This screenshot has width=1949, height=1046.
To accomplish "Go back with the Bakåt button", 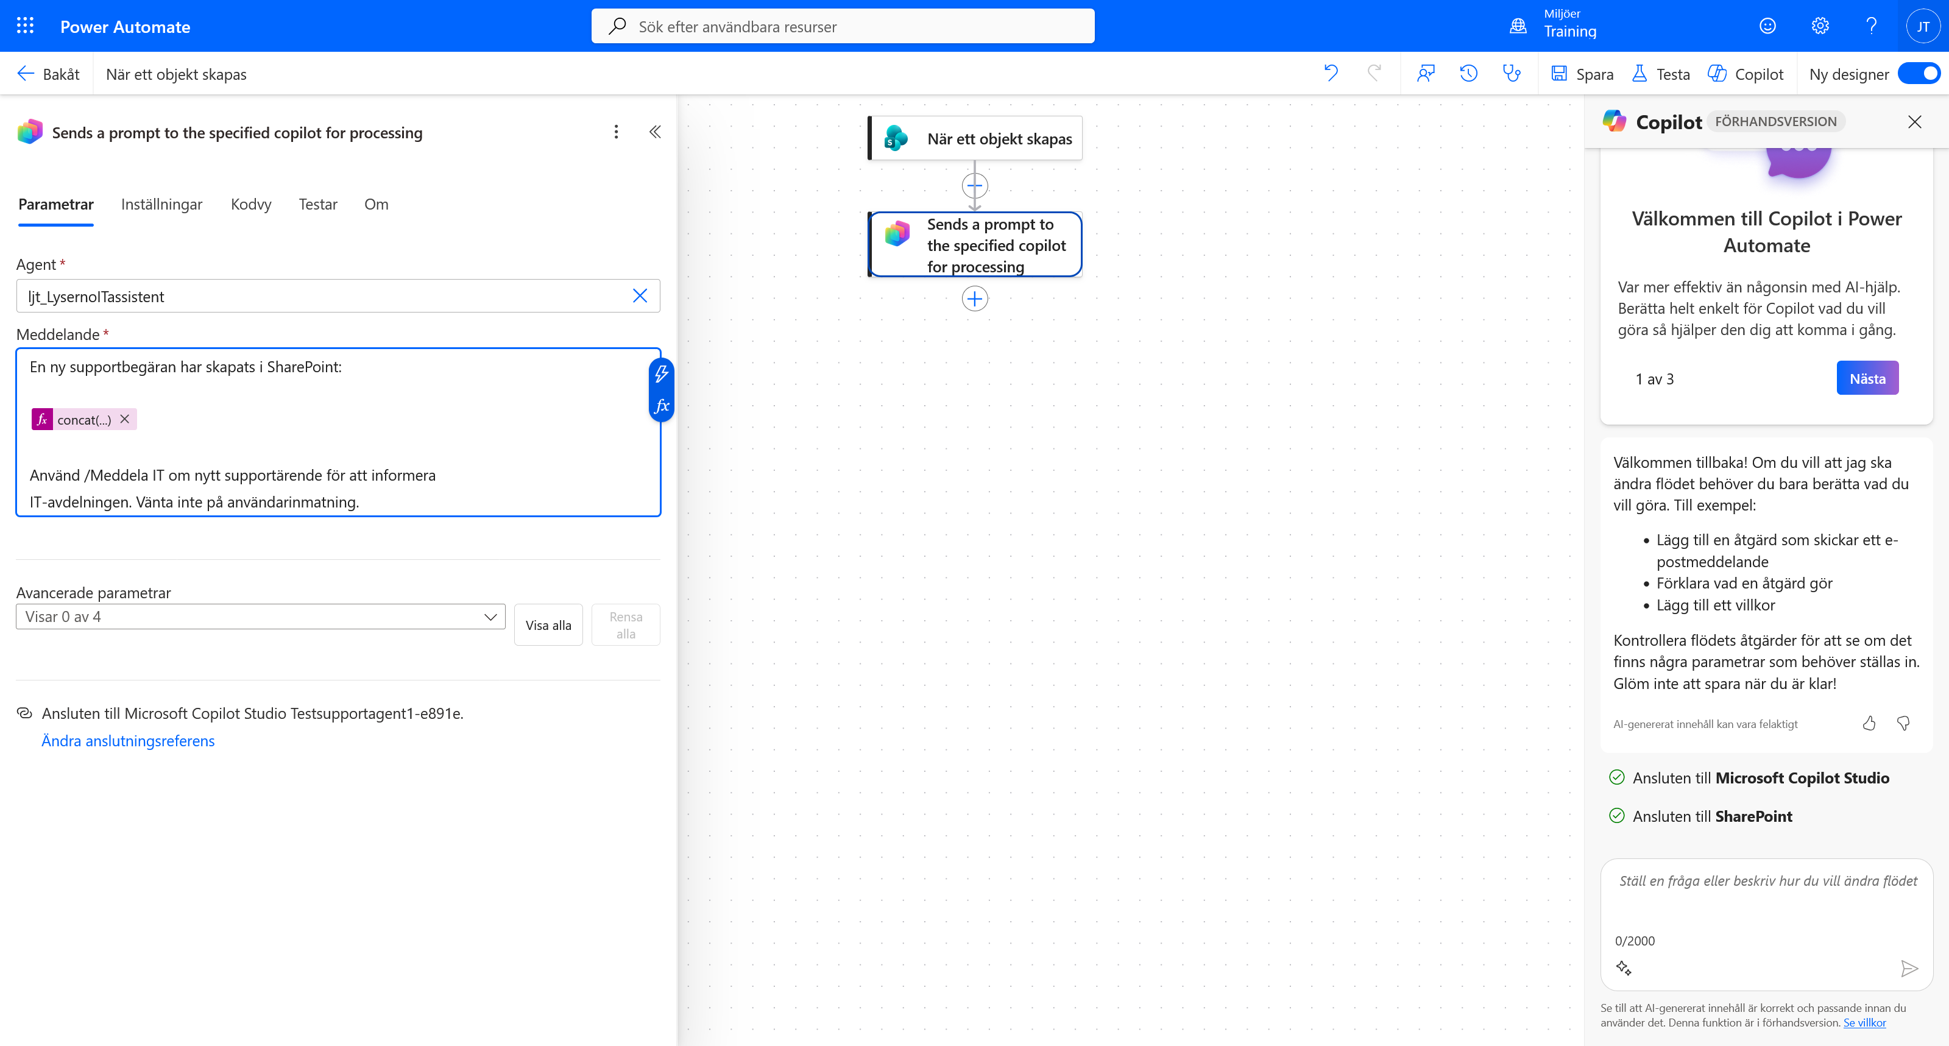I will click(x=48, y=73).
